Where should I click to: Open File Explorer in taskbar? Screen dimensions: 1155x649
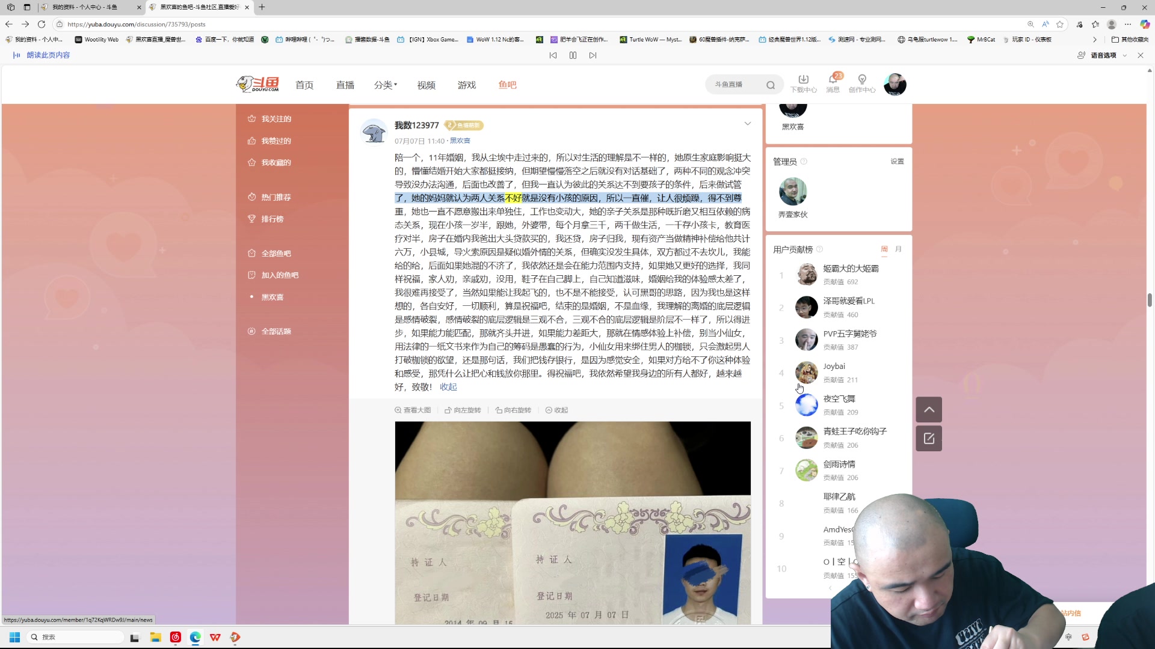point(155,637)
